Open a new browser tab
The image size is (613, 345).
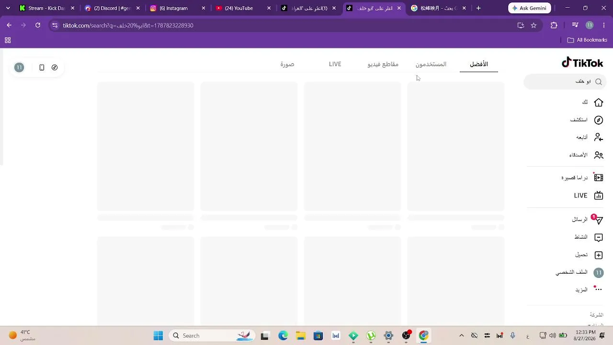(478, 8)
